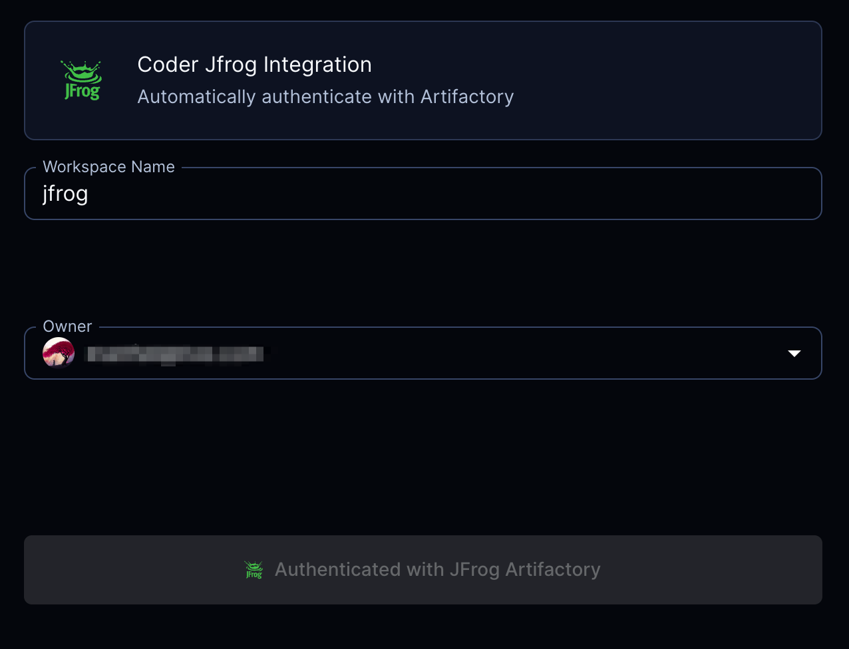Click the Owner selection field
Screen dimensions: 849x649
[423, 353]
